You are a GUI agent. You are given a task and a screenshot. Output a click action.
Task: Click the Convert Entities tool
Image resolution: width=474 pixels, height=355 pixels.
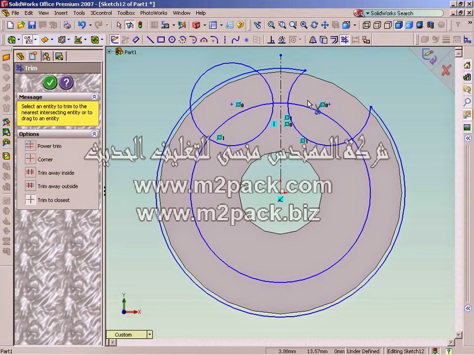pyautogui.click(x=323, y=40)
